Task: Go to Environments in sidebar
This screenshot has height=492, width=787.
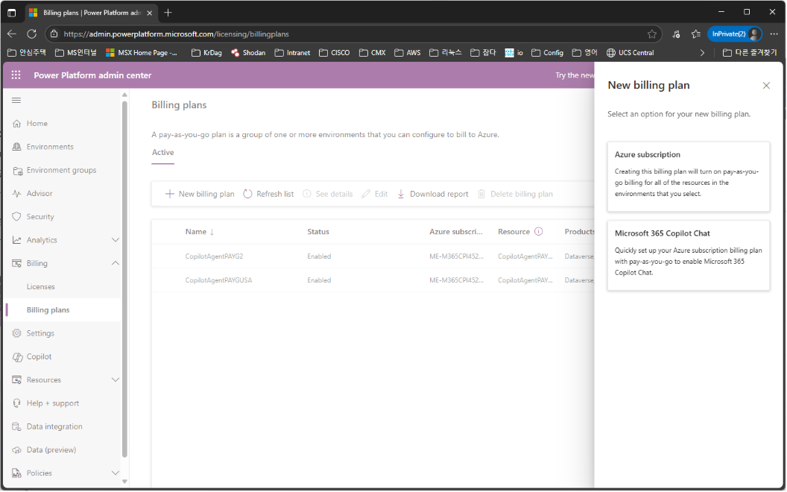Action: 50,147
